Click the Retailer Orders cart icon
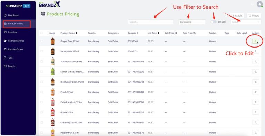The height and width of the screenshot is (136, 265). click(5, 49)
